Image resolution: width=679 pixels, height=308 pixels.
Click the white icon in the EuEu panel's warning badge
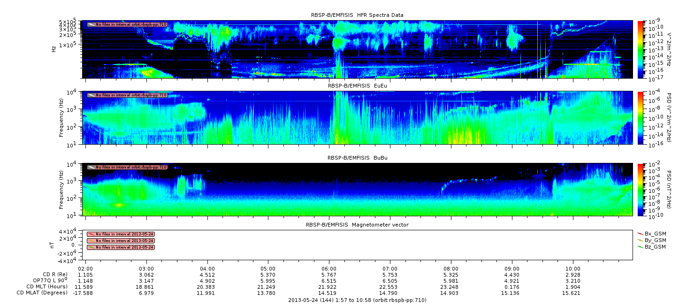(91, 95)
